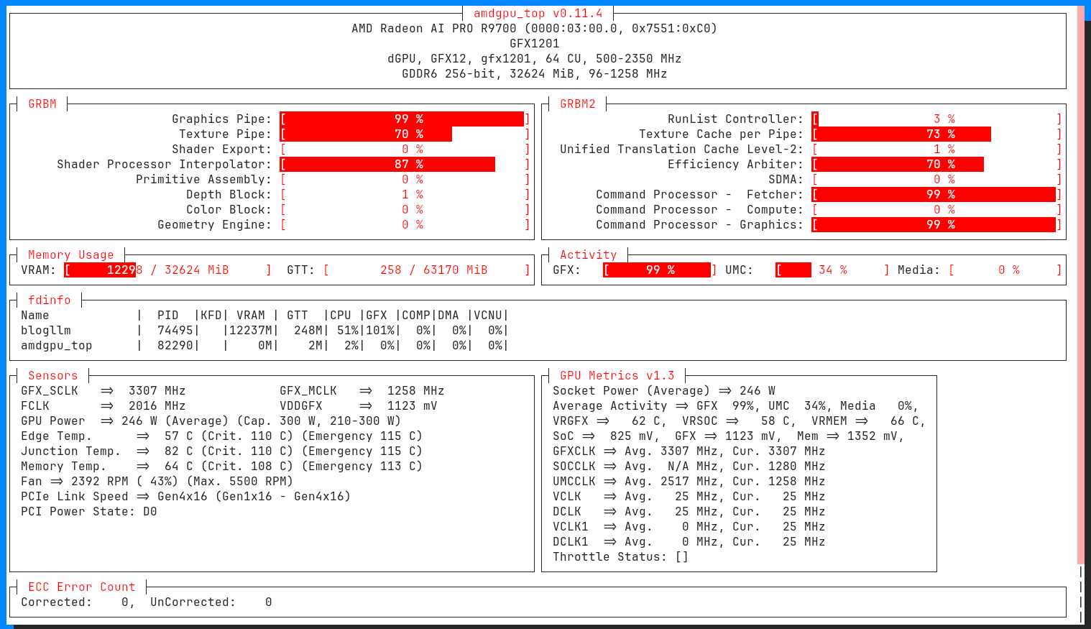Click the Command Processor Fetcher 99% bar
Viewport: 1091px width, 629px height.
[936, 194]
